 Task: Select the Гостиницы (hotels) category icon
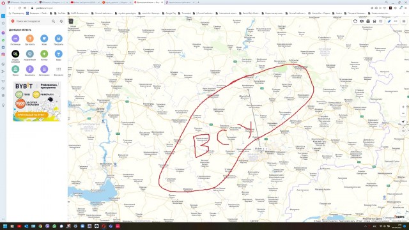(x=15, y=38)
